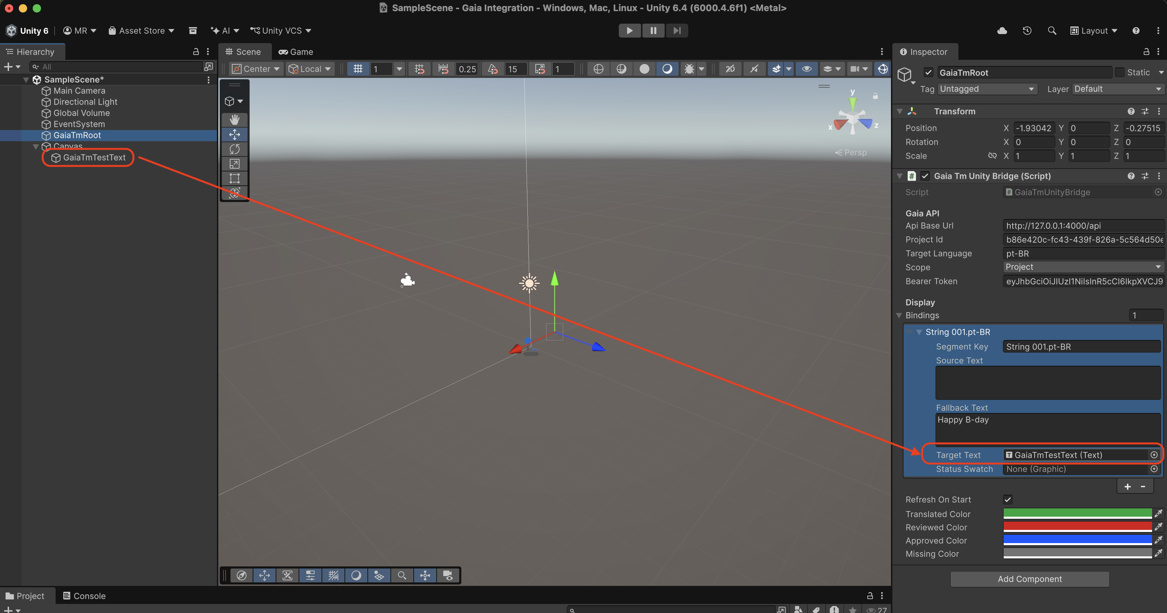This screenshot has width=1167, height=613.
Task: Click the Api Base Url field
Action: point(1083,226)
